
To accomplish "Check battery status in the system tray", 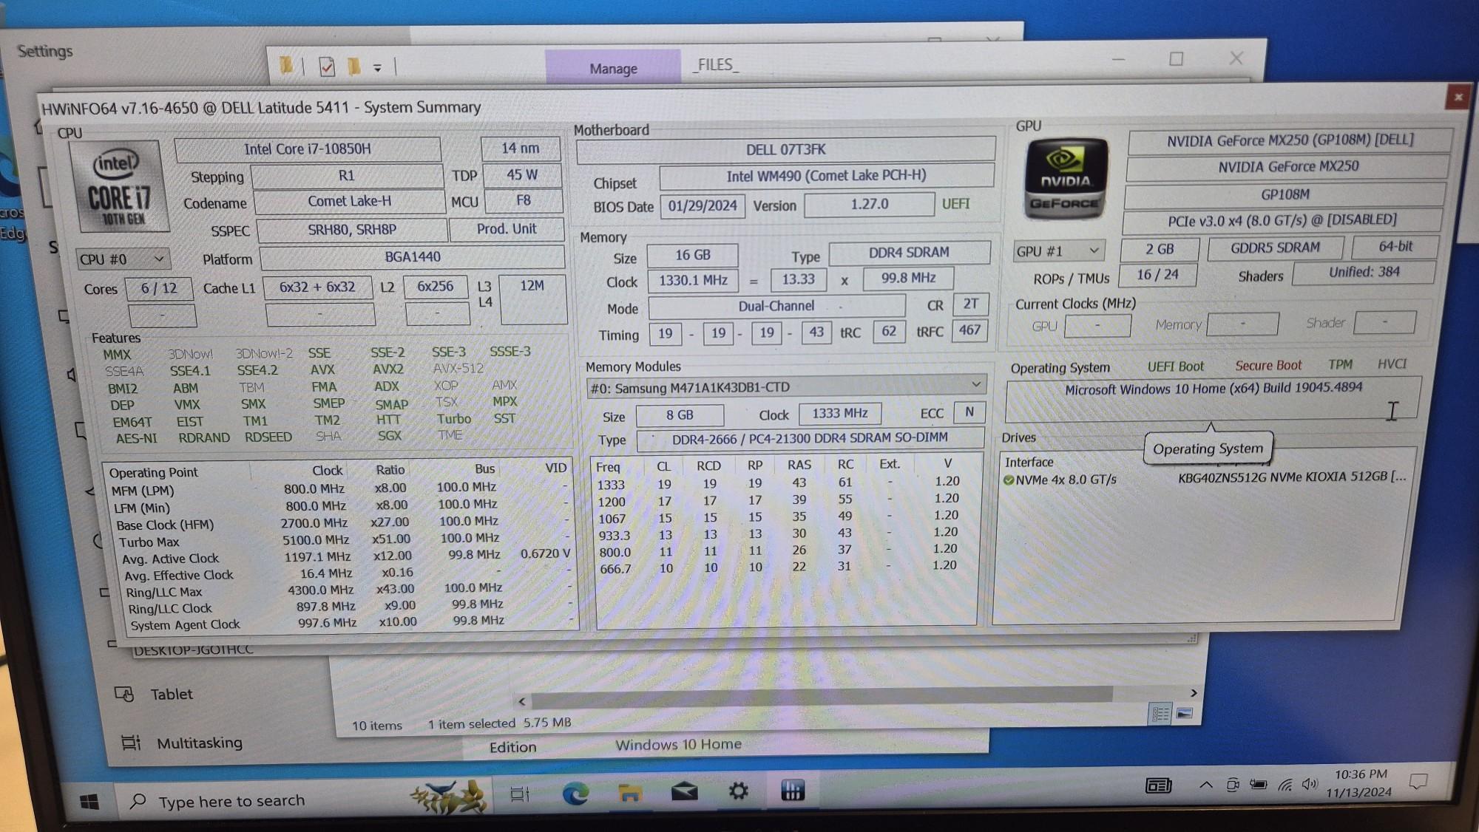I will (x=1258, y=784).
